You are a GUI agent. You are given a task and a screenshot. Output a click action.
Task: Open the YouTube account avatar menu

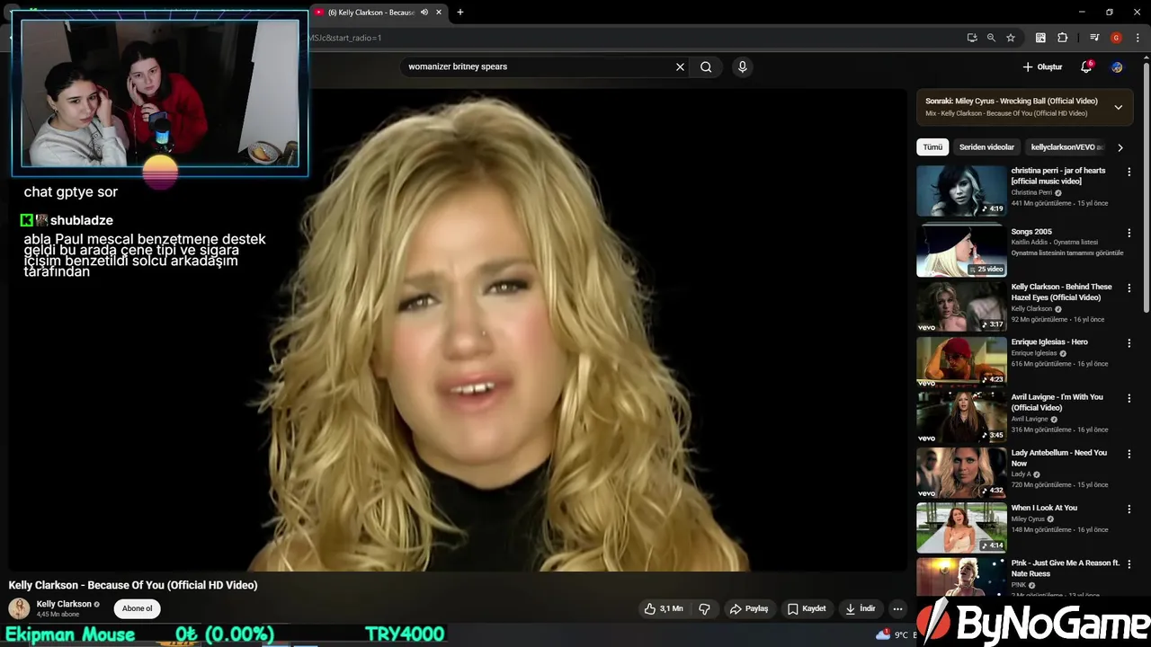pyautogui.click(x=1117, y=66)
